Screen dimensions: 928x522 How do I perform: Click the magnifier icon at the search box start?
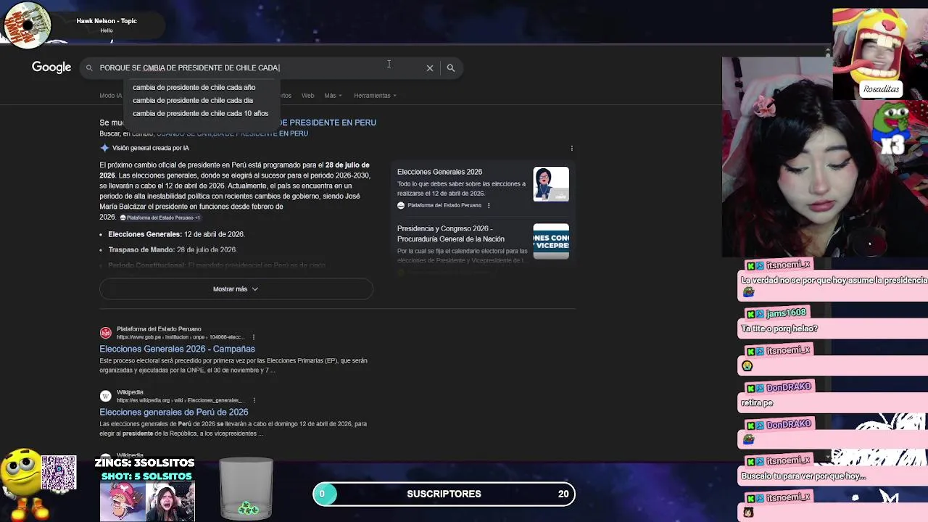coord(89,68)
